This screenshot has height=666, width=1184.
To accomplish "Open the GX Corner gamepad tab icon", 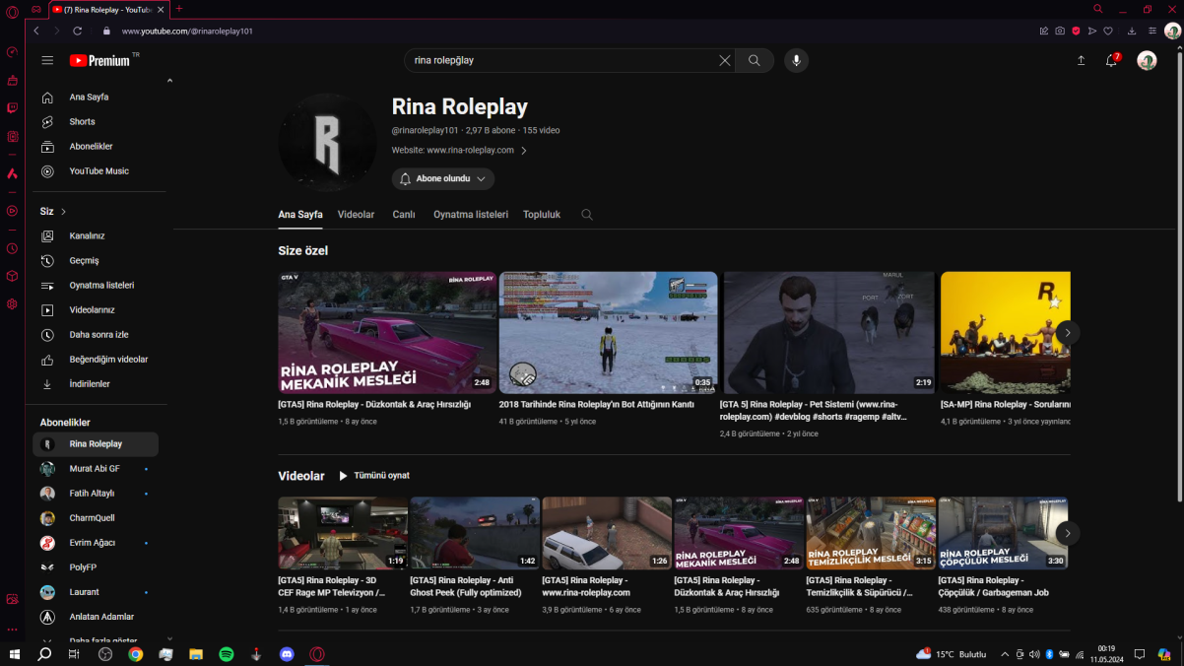I will [x=35, y=9].
